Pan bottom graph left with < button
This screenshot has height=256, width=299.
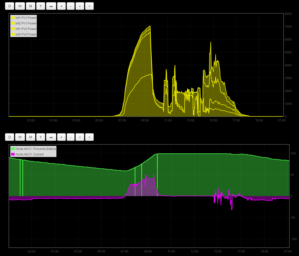pyautogui.click(x=80, y=137)
